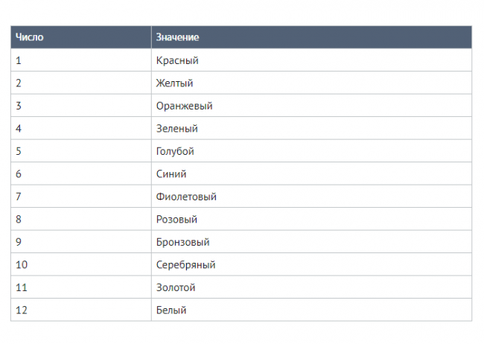Select the "Зеленый" value cell
The image size is (484, 344).
tap(177, 128)
